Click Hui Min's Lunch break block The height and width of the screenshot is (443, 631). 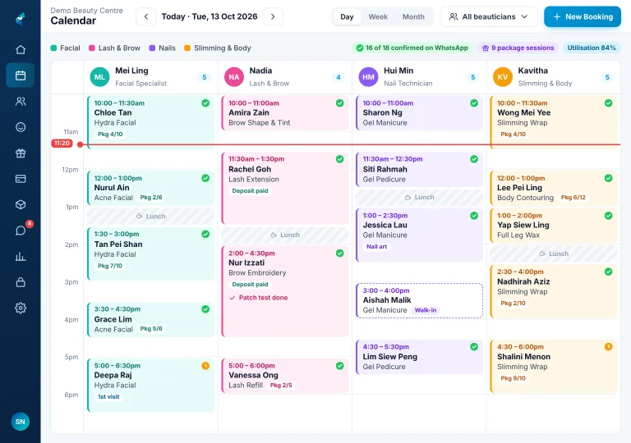coord(419,198)
